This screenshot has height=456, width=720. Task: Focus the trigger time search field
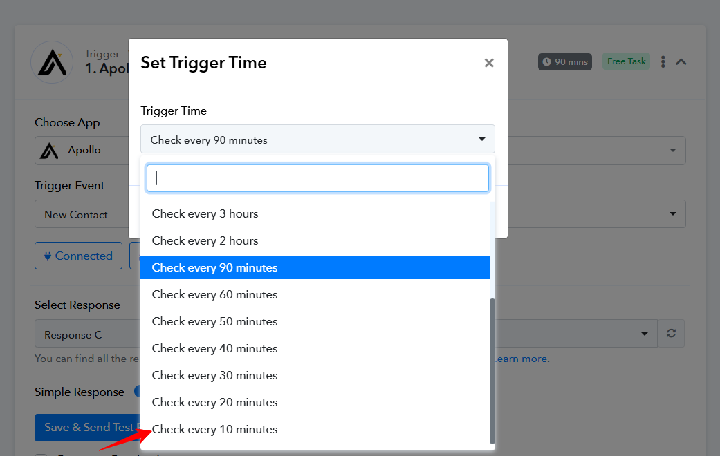pos(317,178)
